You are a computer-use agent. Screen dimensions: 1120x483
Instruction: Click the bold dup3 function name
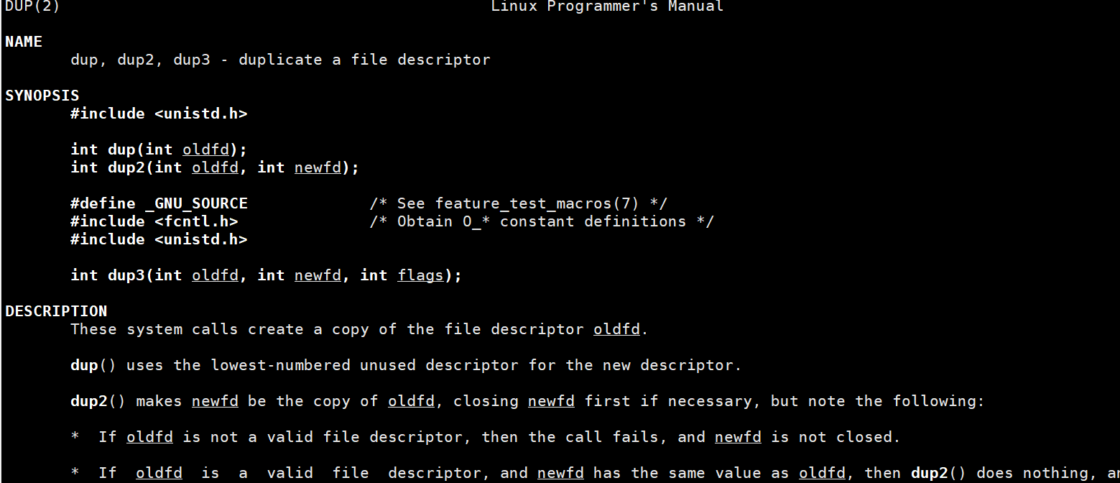(126, 275)
